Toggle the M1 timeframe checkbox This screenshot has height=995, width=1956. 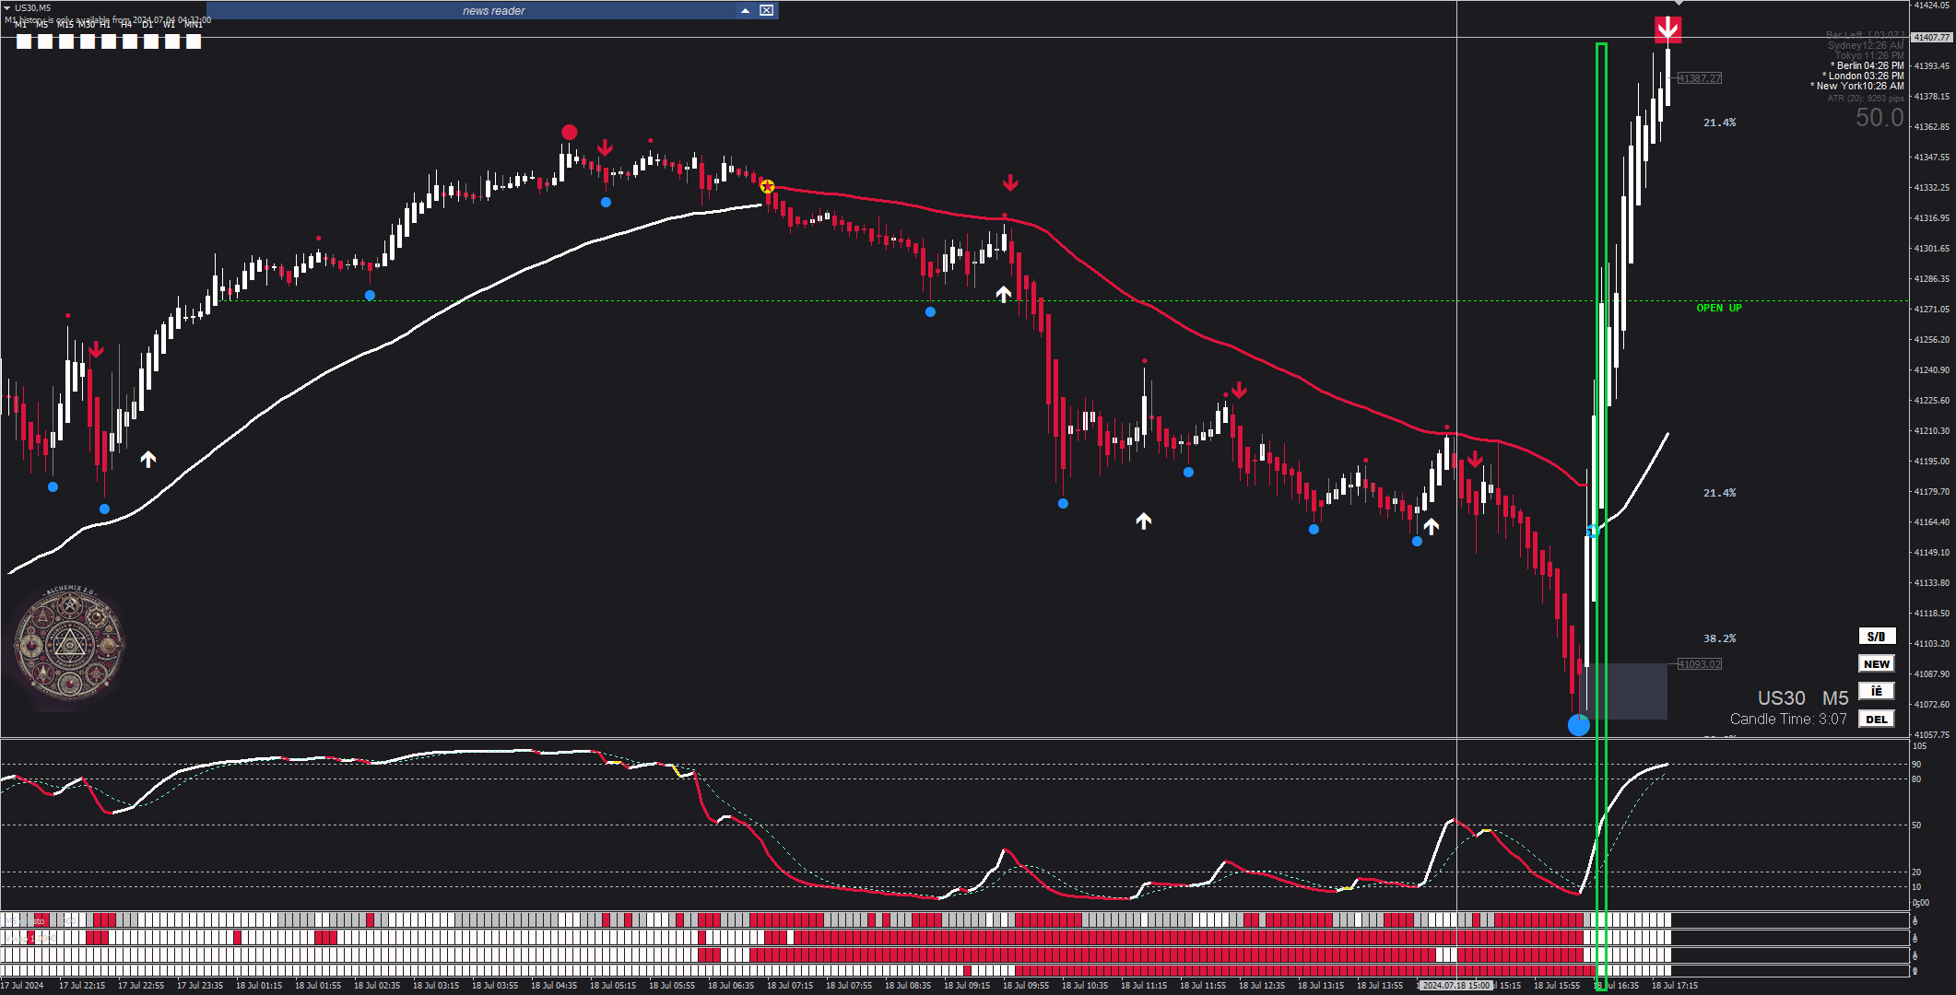click(24, 41)
